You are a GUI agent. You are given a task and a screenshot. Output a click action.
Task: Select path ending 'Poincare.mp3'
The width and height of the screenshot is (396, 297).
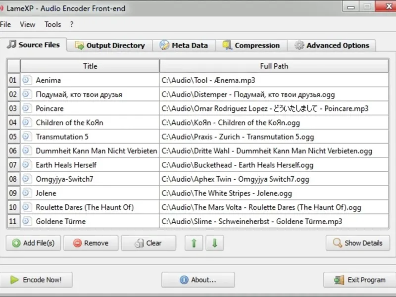coord(265,108)
